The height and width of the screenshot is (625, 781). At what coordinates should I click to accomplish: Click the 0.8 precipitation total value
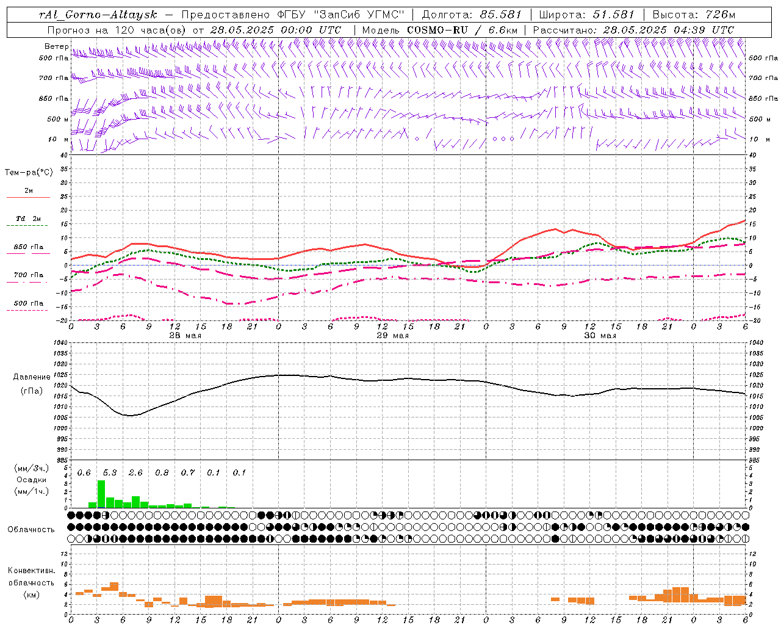[162, 473]
